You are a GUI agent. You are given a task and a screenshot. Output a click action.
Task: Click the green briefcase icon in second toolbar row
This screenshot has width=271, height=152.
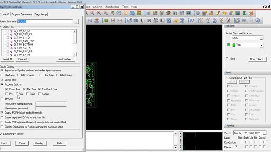click(x=106, y=21)
